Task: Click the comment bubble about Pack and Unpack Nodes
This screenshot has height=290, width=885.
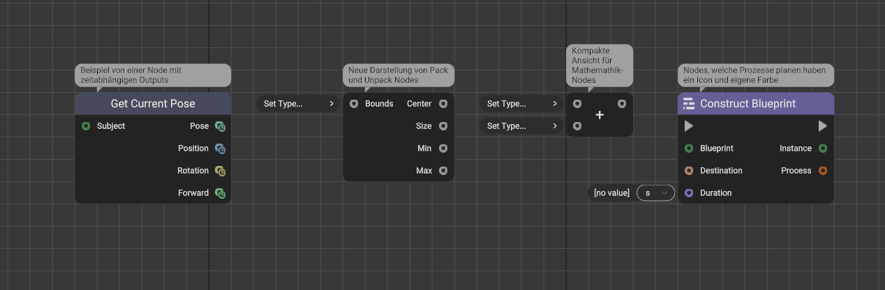Action: point(399,75)
